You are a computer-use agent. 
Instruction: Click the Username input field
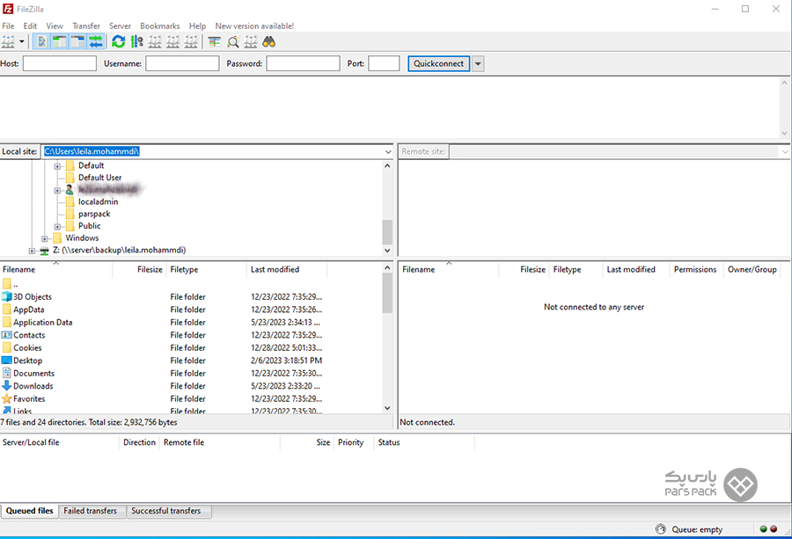point(182,63)
